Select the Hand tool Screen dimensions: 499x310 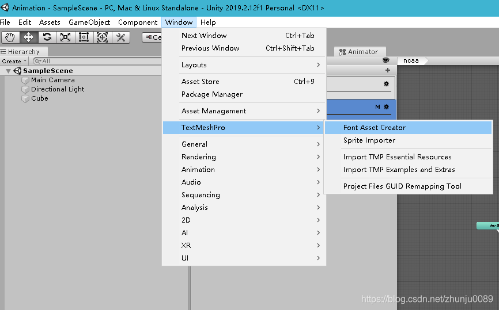click(x=10, y=37)
